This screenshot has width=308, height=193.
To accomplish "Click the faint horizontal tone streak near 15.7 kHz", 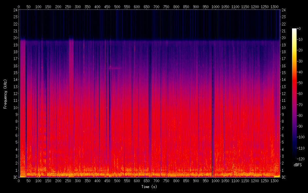I will (115, 68).
